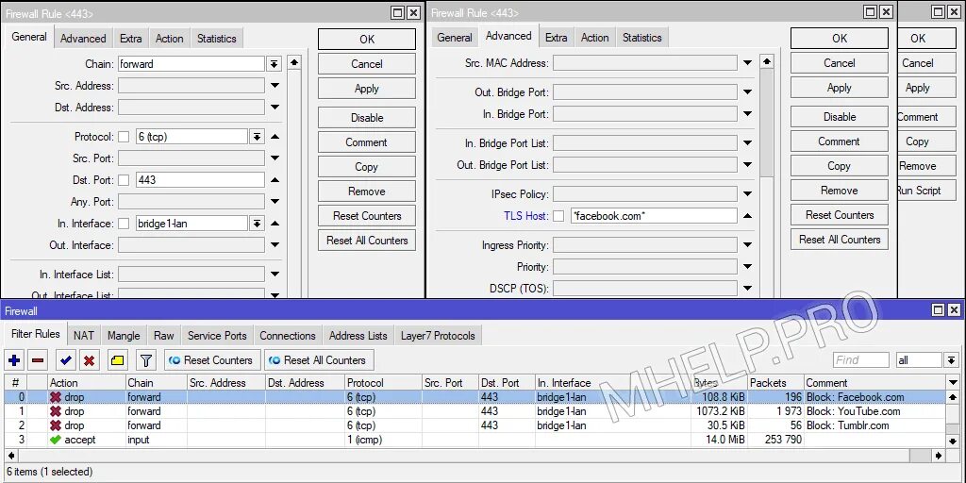The width and height of the screenshot is (966, 483).
Task: Open Raw tab in Firewall
Action: [x=164, y=336]
